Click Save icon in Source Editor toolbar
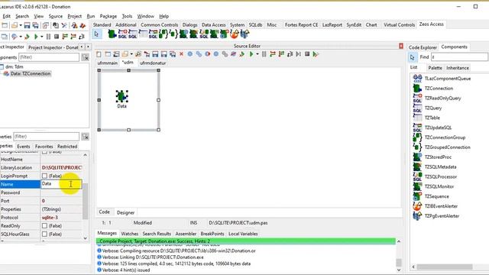This screenshot has width=489, height=275. point(155,54)
